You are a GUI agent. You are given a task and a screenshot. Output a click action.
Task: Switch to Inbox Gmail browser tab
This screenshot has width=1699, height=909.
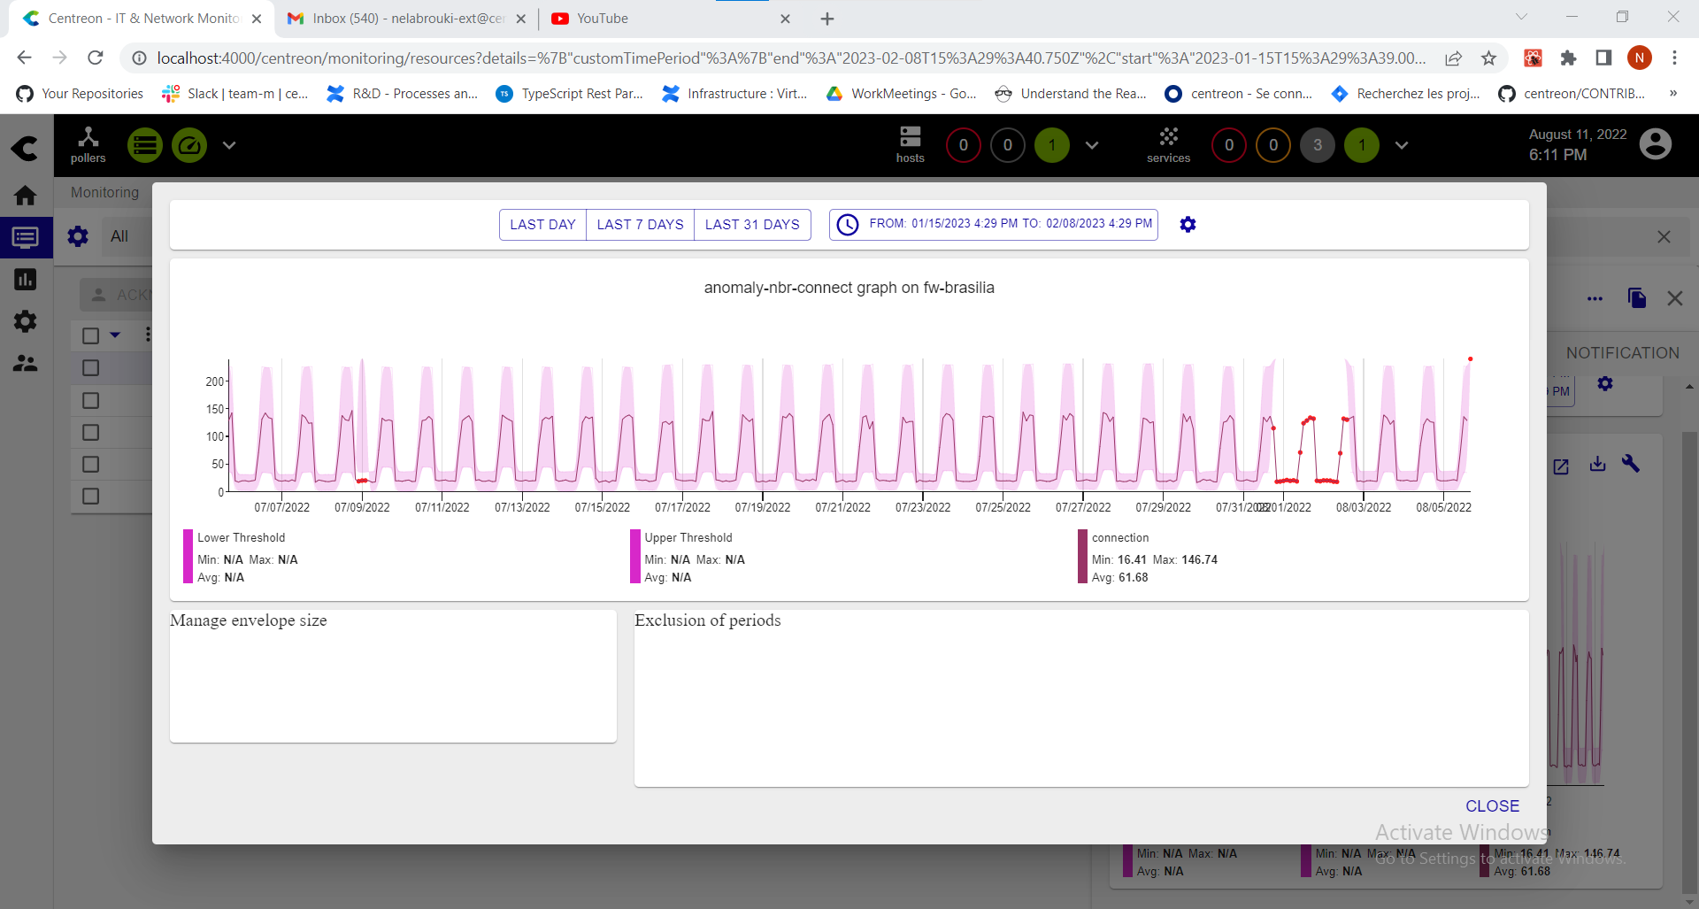(x=407, y=19)
